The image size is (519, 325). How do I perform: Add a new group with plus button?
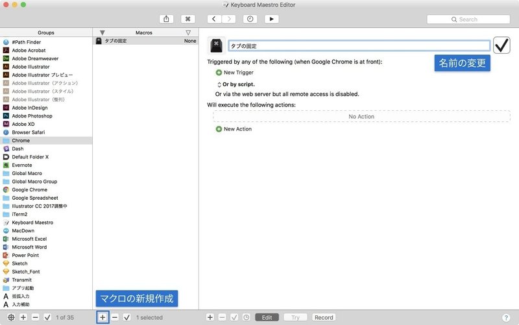point(23,317)
